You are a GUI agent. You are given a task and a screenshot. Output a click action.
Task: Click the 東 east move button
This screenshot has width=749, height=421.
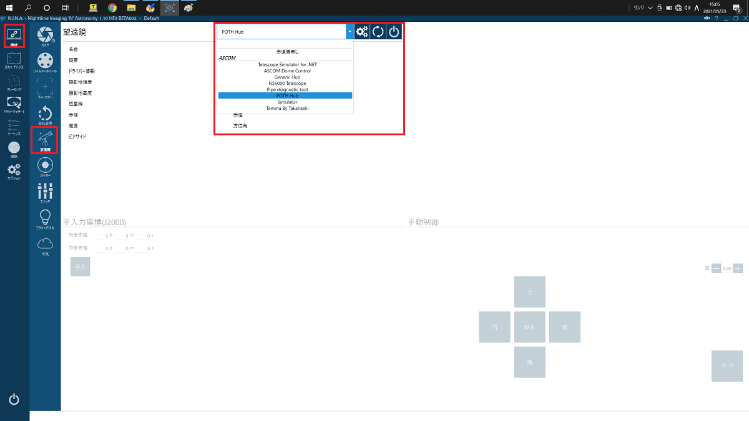pyautogui.click(x=565, y=327)
